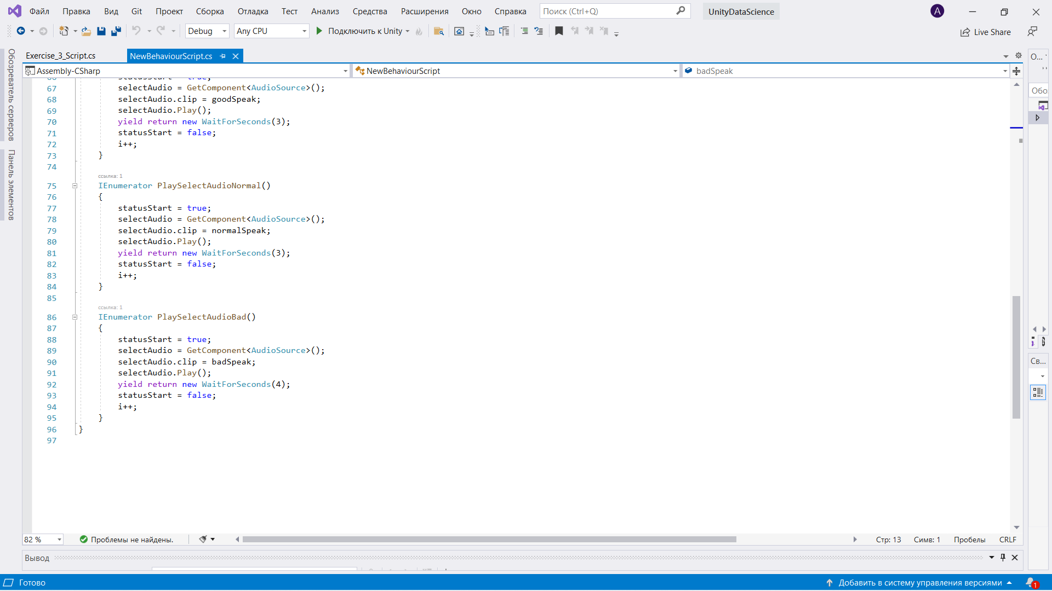Image resolution: width=1052 pixels, height=591 pixels.
Task: Click the split editor window handle icon
Action: (x=1016, y=71)
